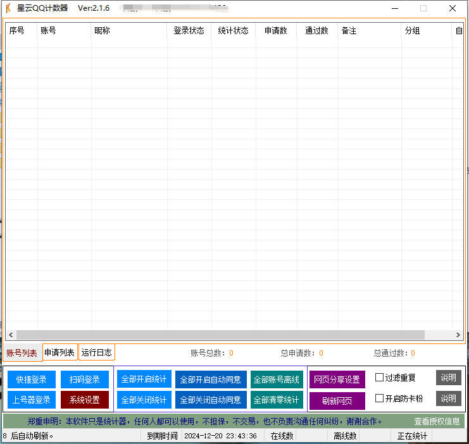Click the 登录状态 column header
Viewport: 469px width, 444px height.
(x=189, y=30)
